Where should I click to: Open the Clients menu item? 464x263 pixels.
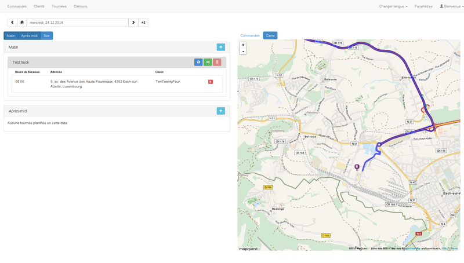(39, 6)
